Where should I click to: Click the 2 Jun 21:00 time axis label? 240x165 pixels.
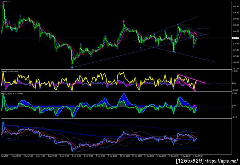pyautogui.click(x=28, y=156)
